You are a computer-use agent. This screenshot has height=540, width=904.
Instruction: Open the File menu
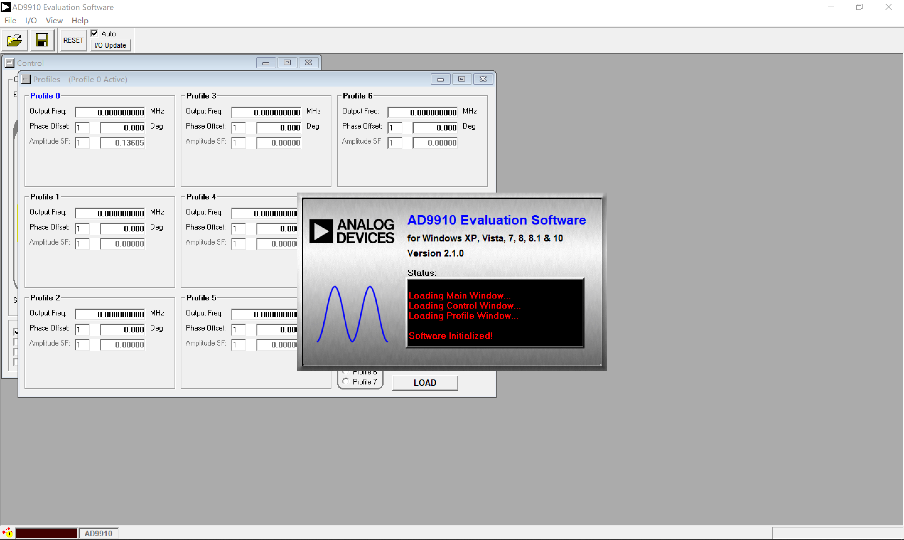[10, 20]
